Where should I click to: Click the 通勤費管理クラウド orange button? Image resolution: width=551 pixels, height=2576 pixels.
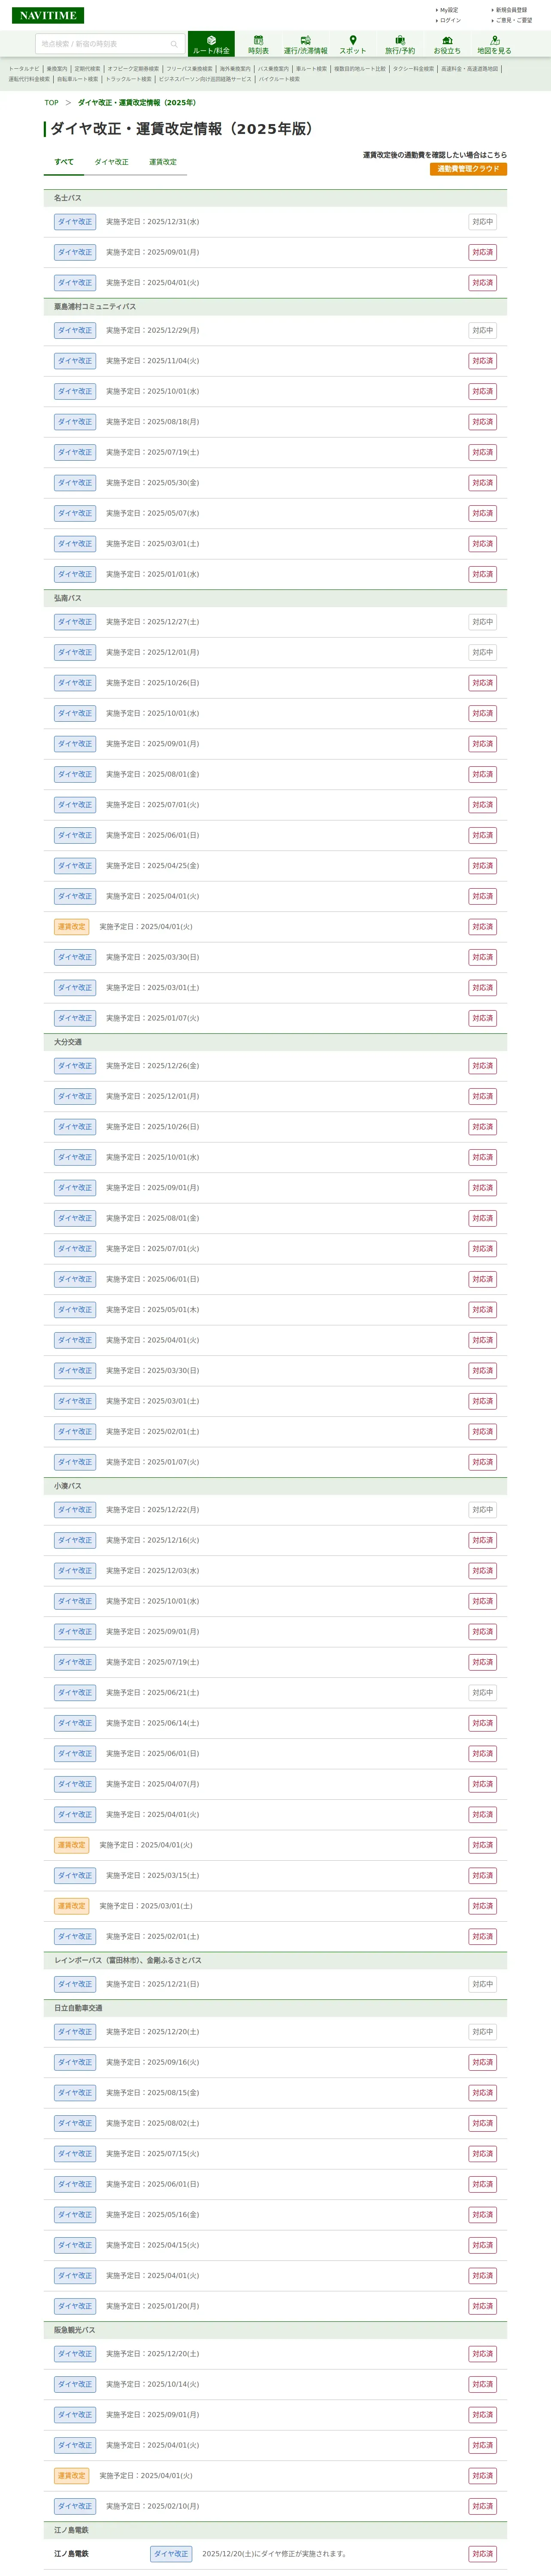[468, 169]
